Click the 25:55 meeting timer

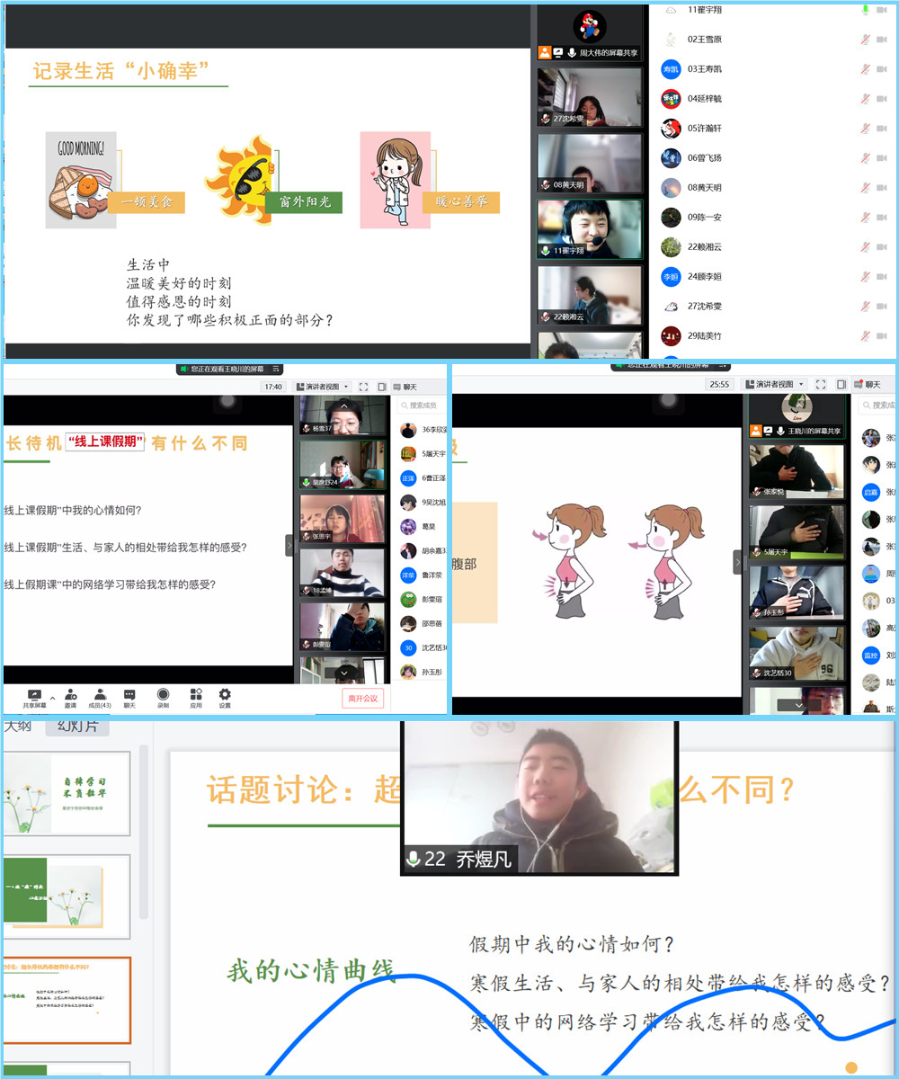click(x=719, y=384)
